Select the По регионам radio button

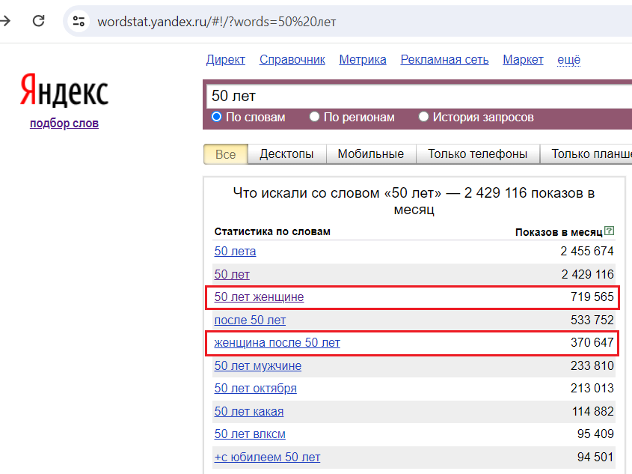click(x=314, y=117)
